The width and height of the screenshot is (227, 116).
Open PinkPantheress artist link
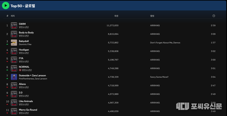click(26, 79)
